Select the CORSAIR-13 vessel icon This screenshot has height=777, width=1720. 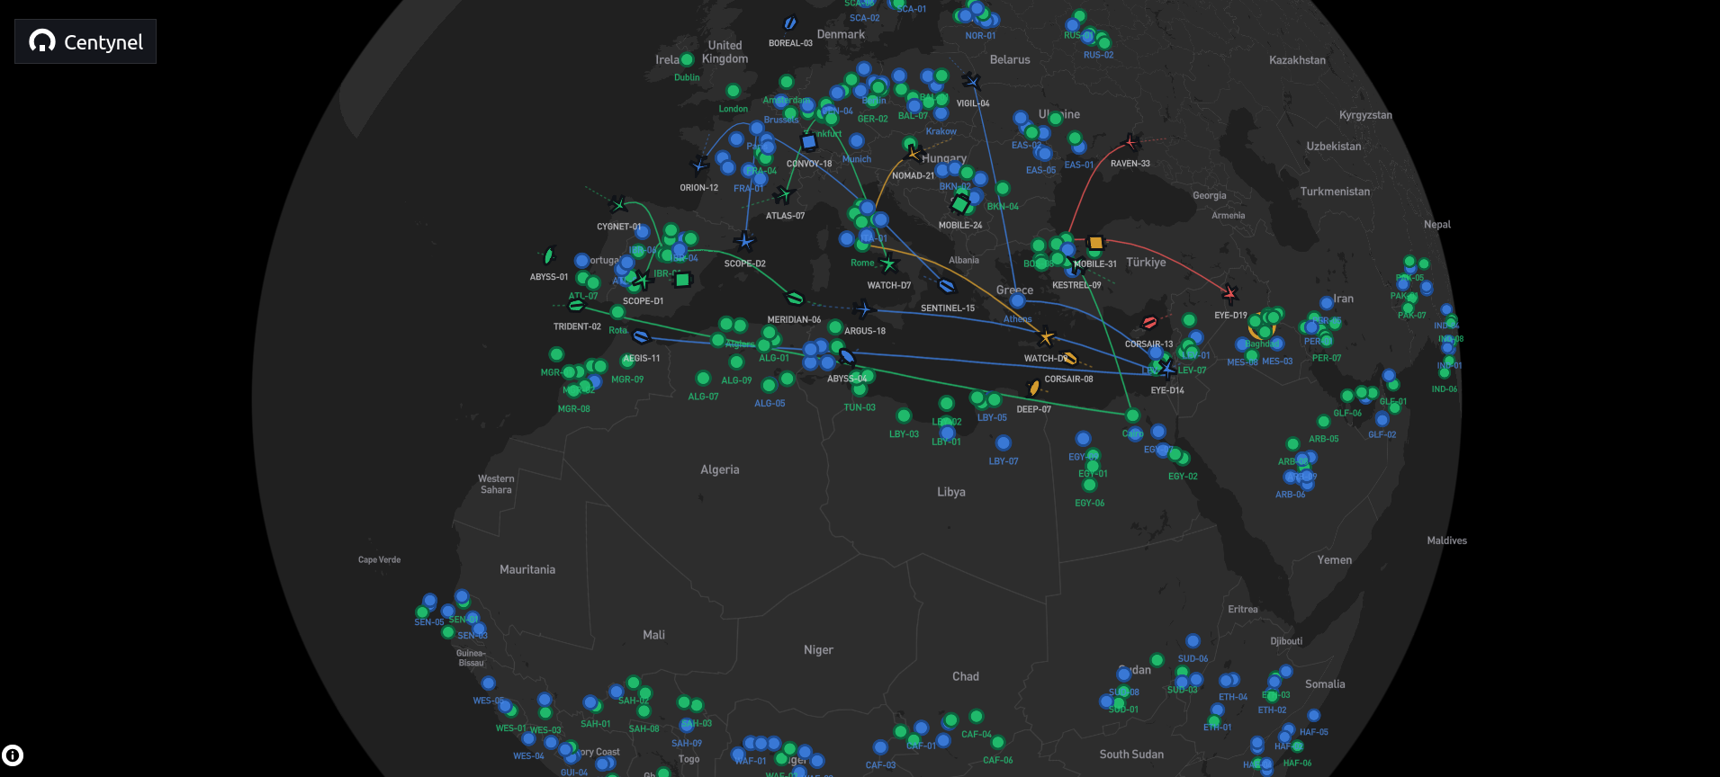(x=1149, y=323)
